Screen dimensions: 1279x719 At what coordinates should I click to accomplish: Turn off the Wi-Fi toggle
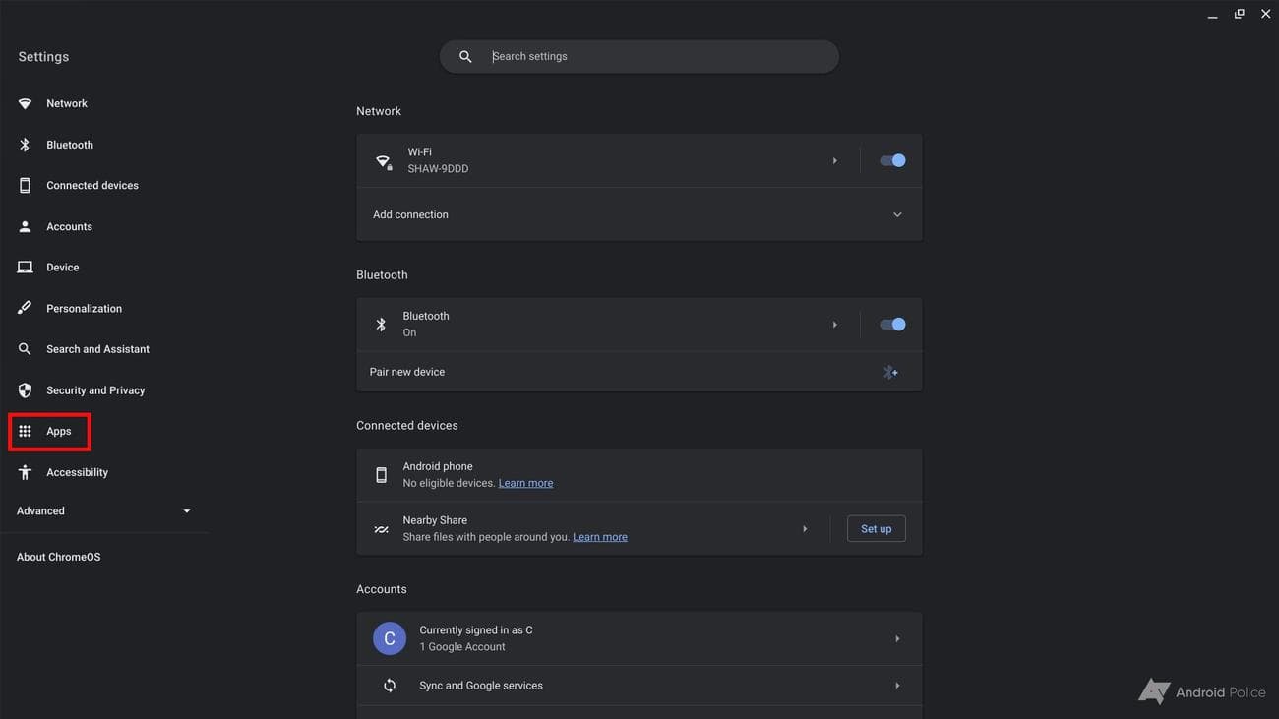[x=892, y=160]
